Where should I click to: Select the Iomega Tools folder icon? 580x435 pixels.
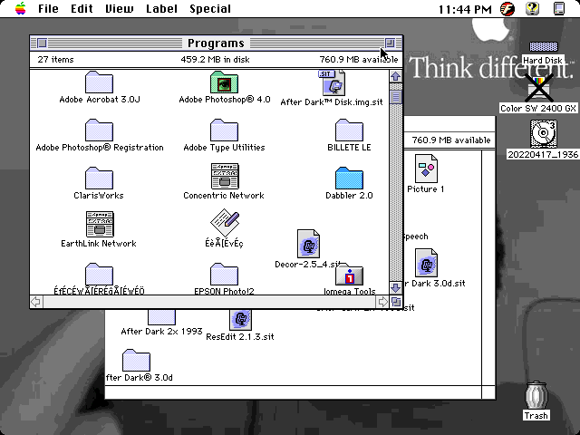349,275
